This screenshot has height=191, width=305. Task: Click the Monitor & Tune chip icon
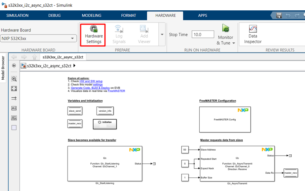226,28
